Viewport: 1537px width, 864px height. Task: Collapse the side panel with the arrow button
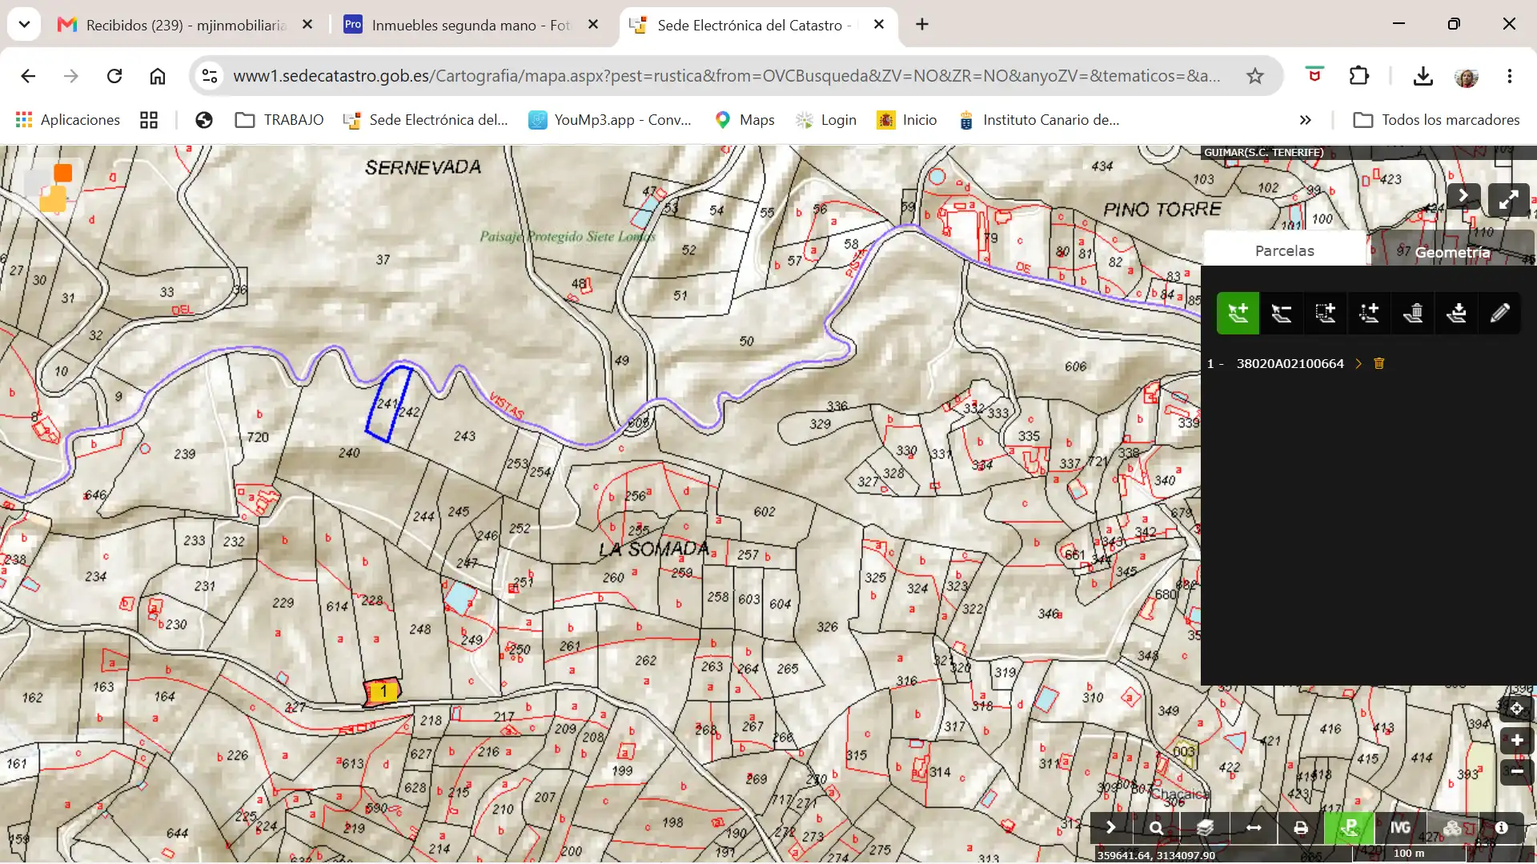[1463, 196]
